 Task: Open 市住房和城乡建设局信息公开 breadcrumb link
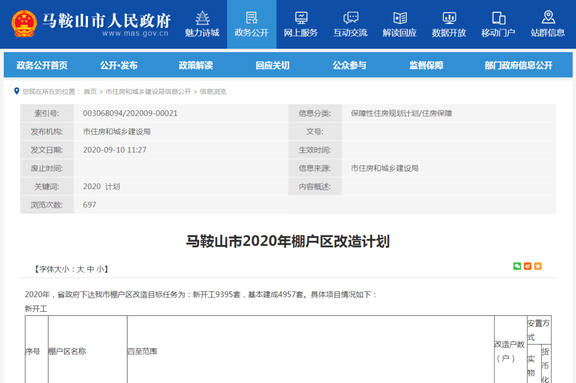149,91
